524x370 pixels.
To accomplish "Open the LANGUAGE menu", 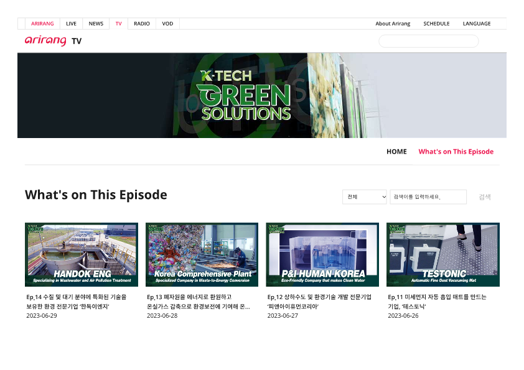I will tap(477, 24).
